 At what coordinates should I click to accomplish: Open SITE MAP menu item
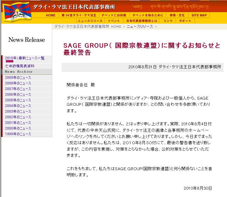coord(199,15)
